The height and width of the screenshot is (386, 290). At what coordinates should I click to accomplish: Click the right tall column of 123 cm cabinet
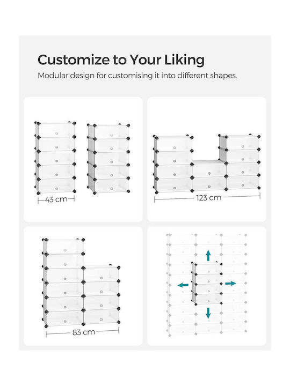(x=239, y=162)
